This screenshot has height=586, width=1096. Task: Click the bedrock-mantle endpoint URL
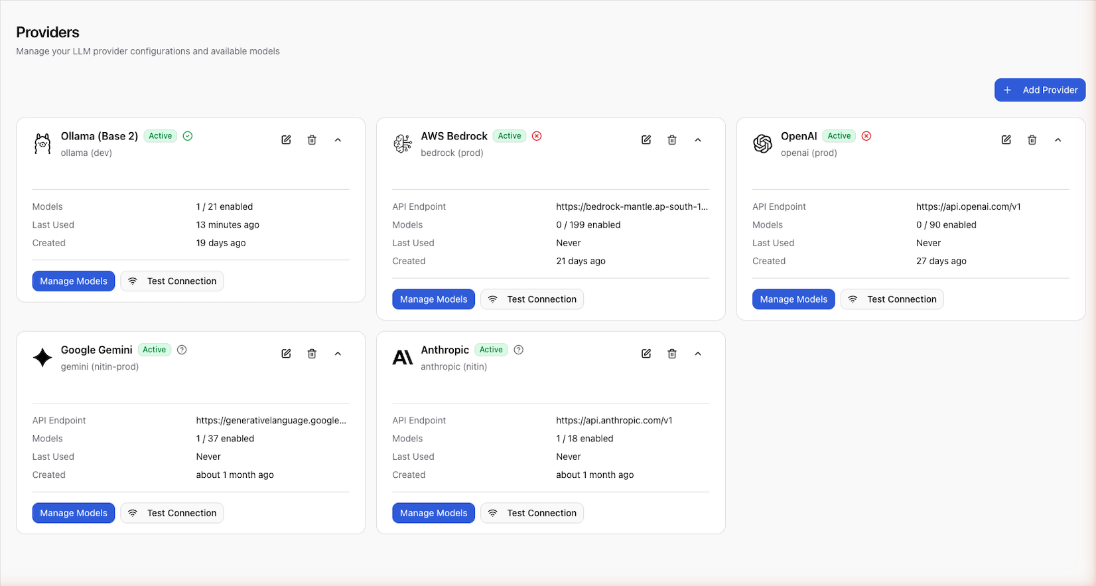pyautogui.click(x=632, y=206)
